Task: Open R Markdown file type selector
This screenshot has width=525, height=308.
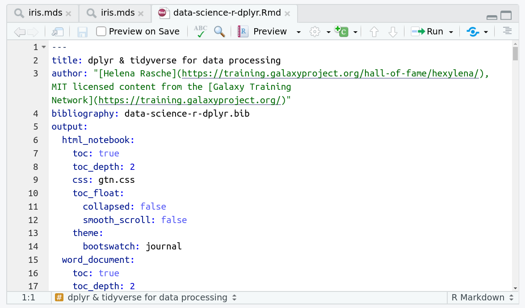Action: point(482,297)
